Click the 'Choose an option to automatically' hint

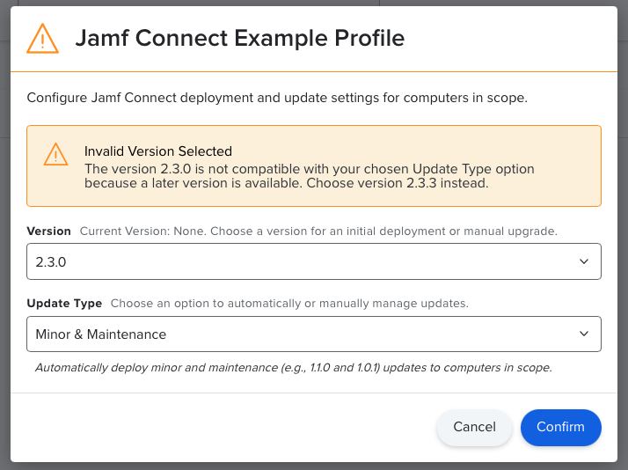click(289, 304)
